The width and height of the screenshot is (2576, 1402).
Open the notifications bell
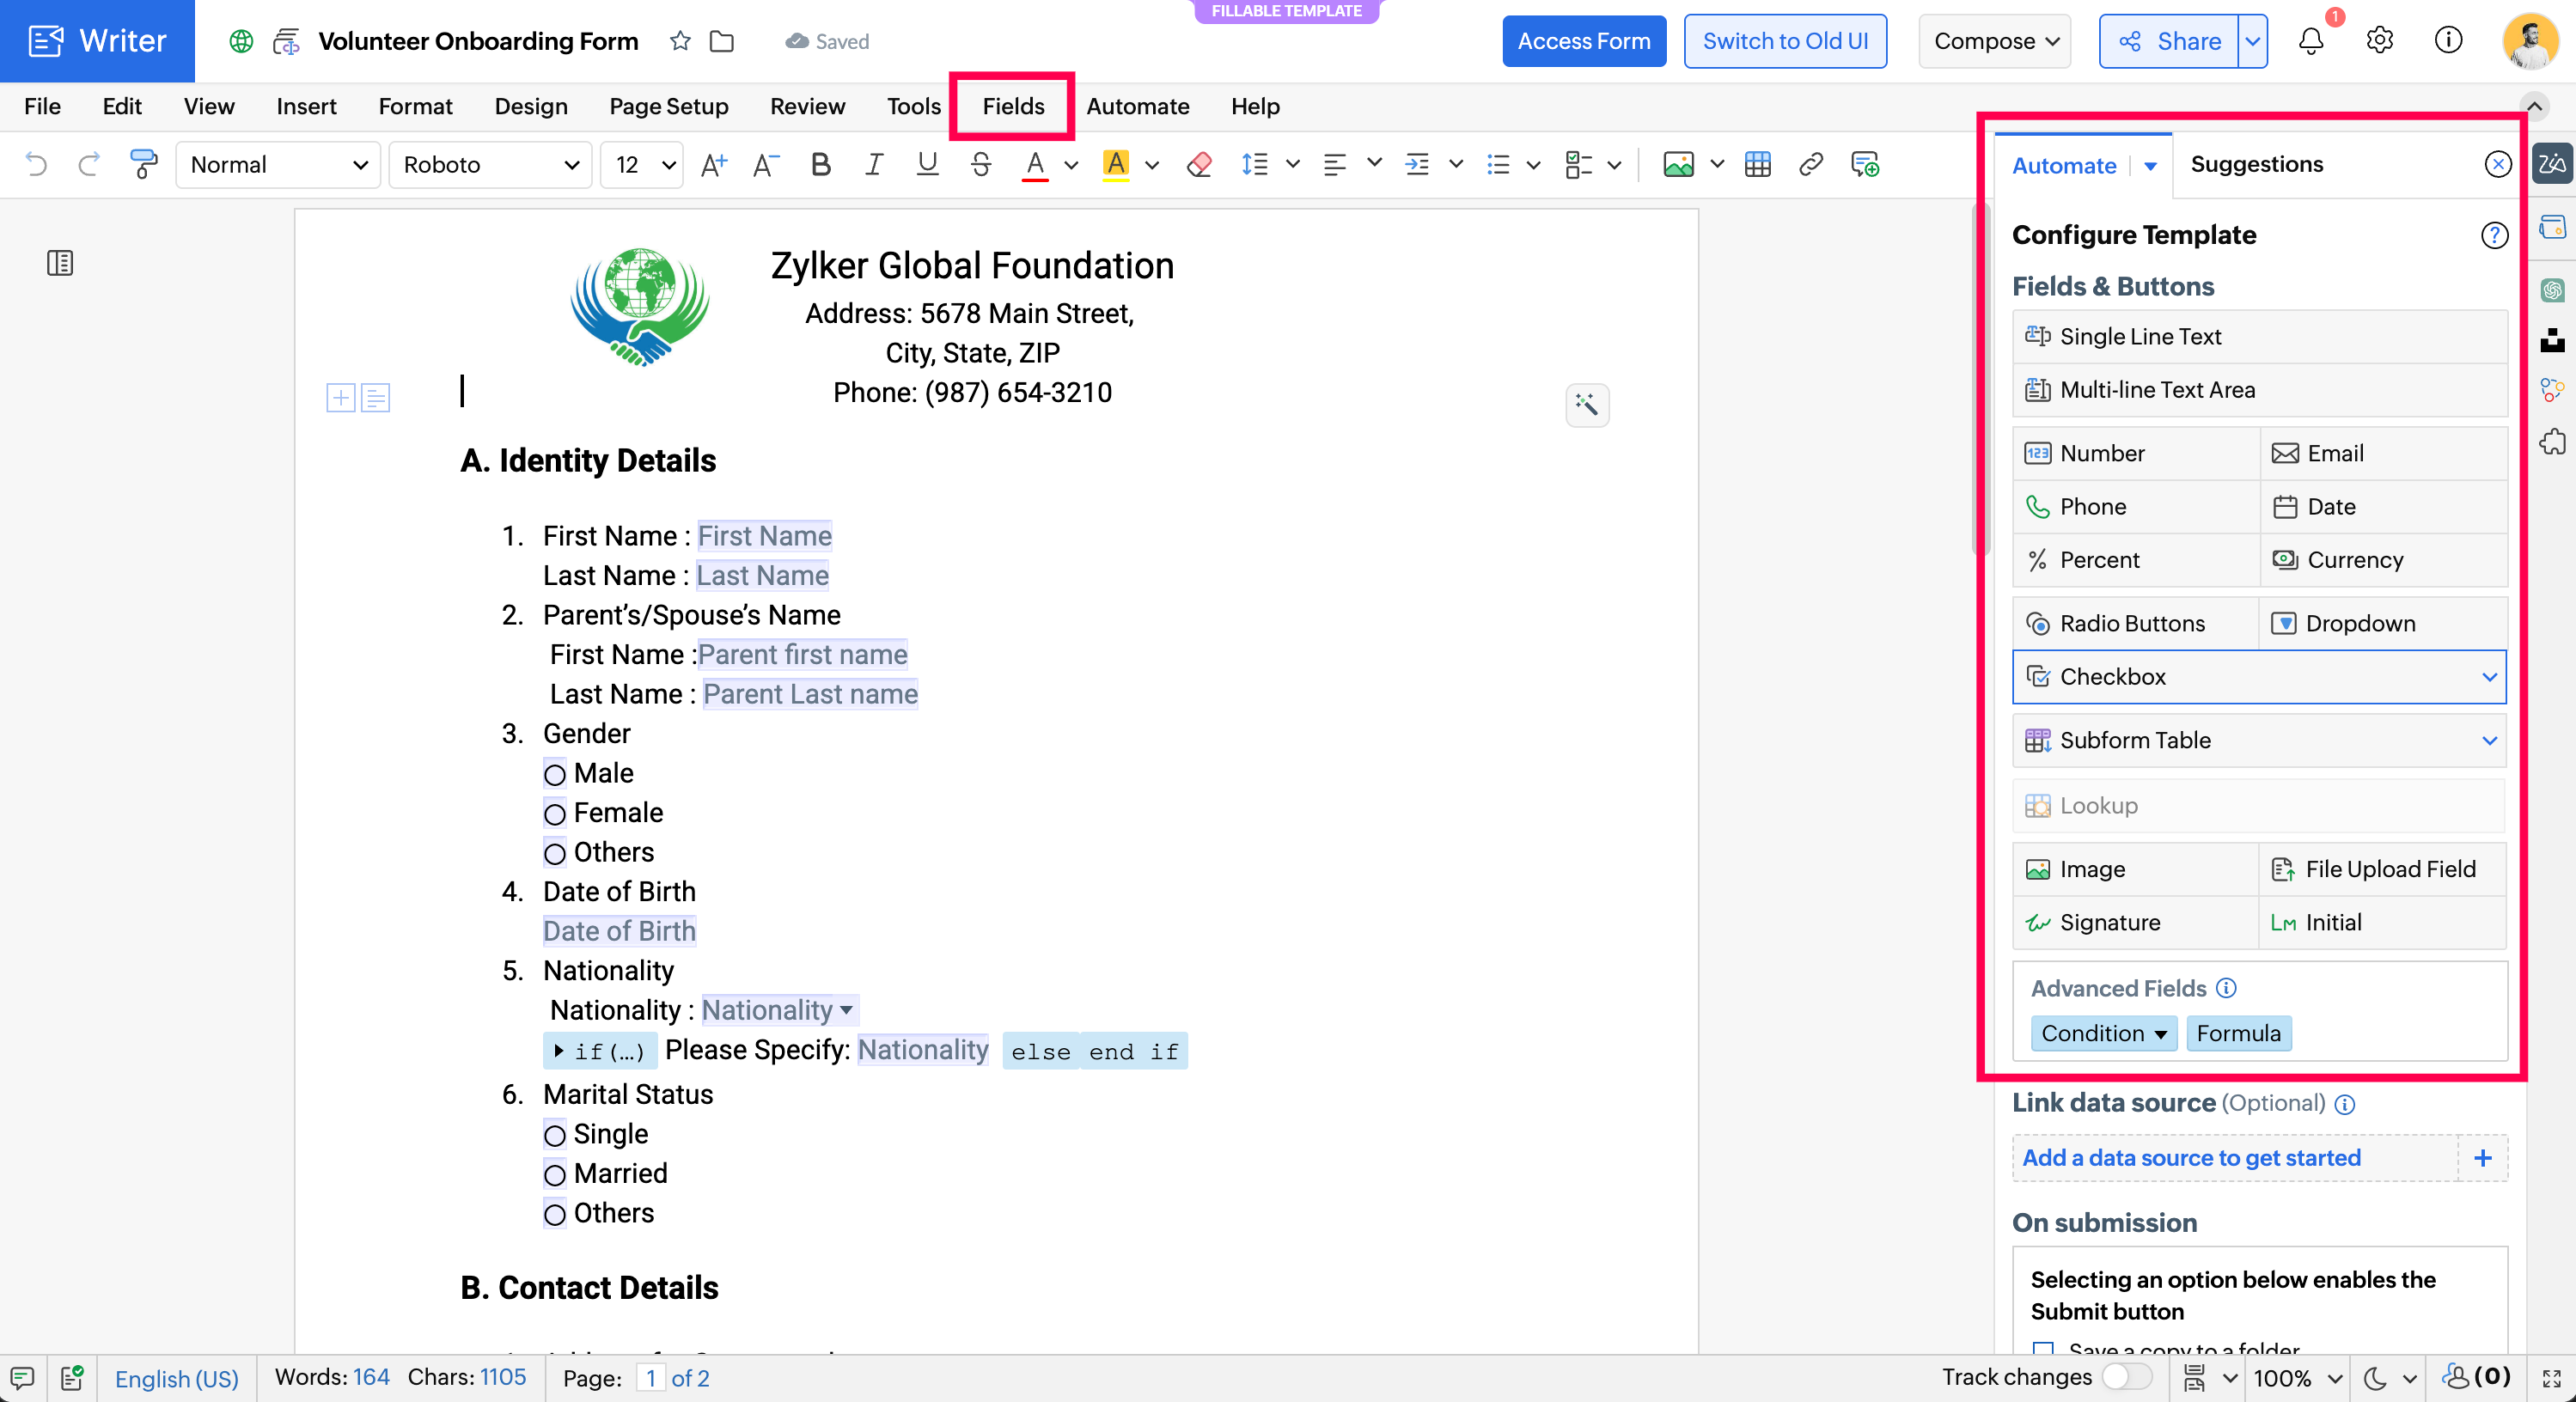click(2310, 41)
